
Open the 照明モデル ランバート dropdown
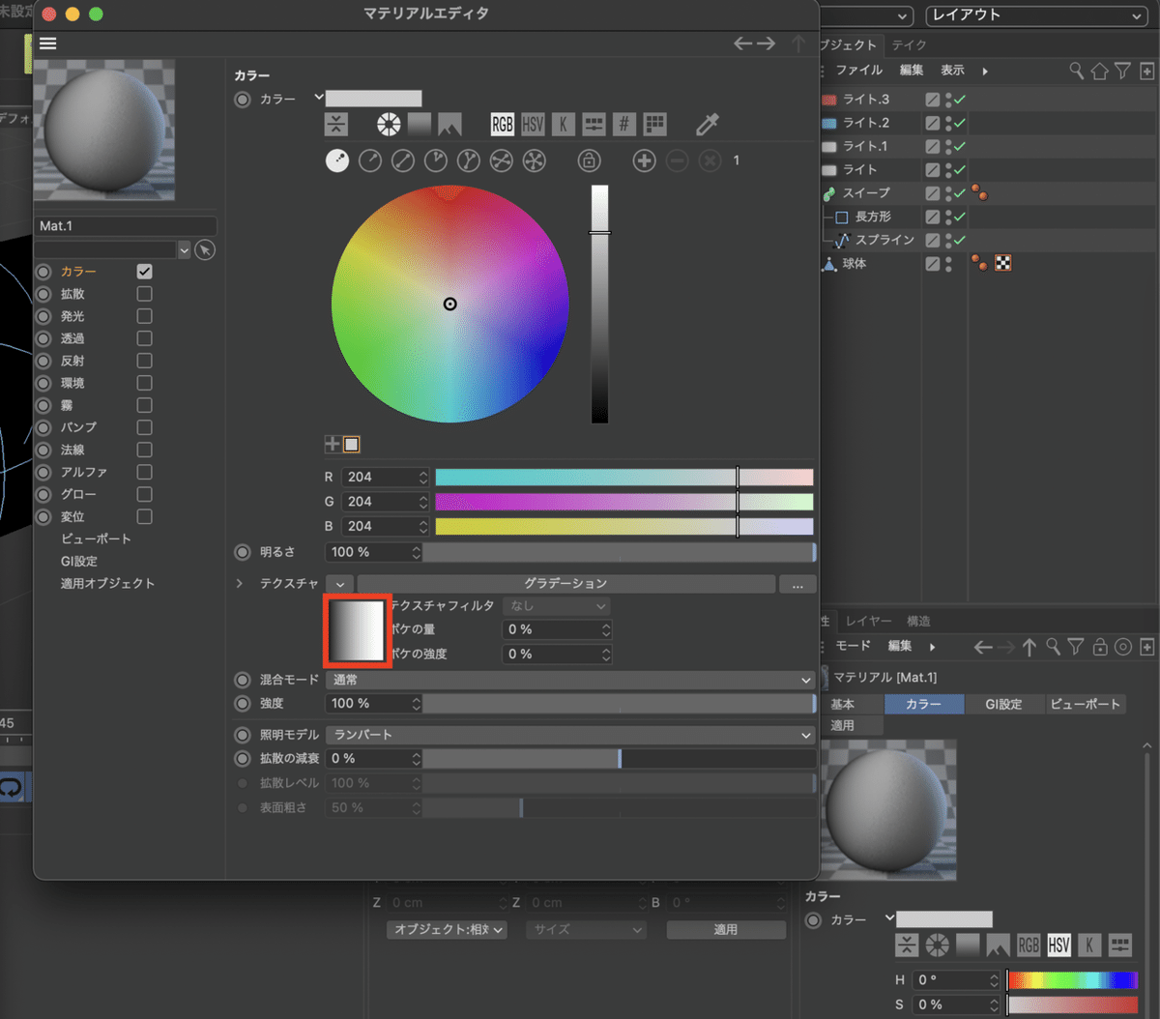click(x=570, y=735)
